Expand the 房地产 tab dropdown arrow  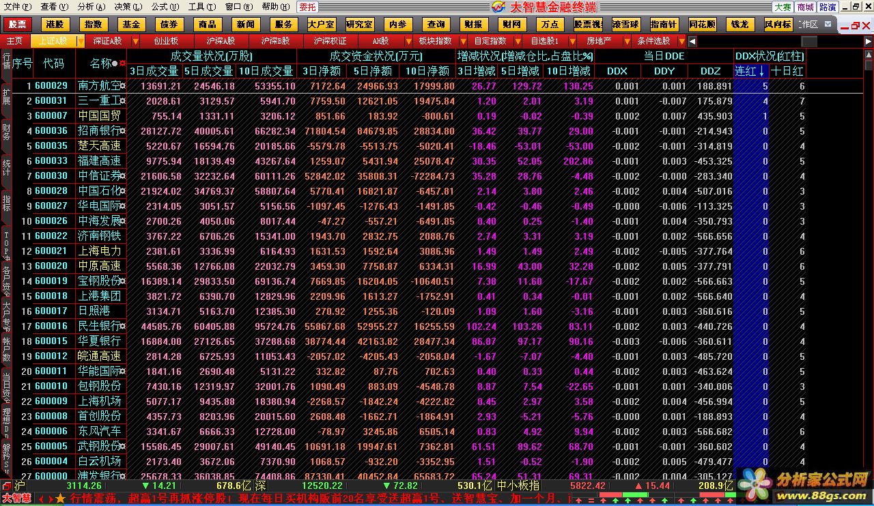click(627, 40)
